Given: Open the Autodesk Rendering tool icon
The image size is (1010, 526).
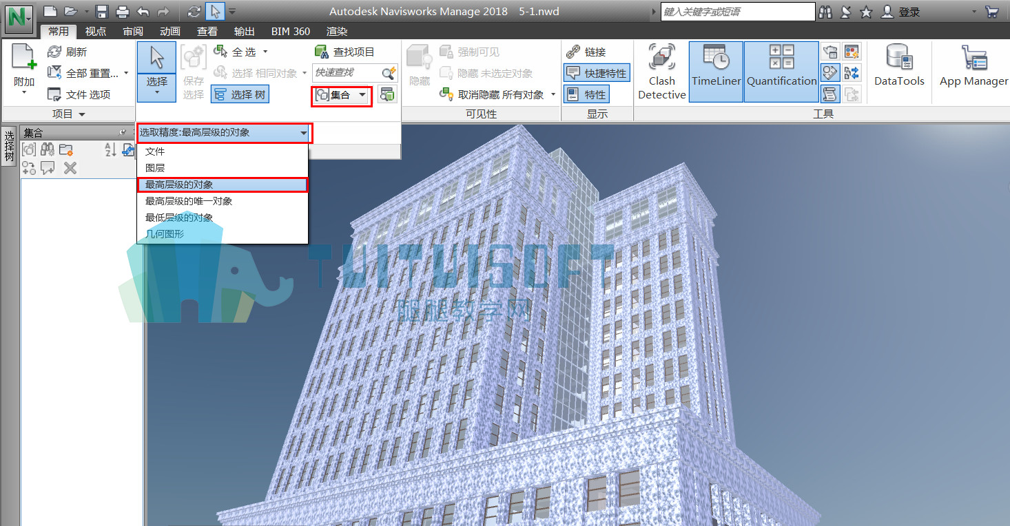Looking at the screenshot, I should point(830,51).
